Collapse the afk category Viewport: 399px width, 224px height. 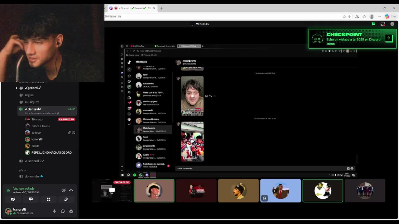pyautogui.click(x=22, y=170)
